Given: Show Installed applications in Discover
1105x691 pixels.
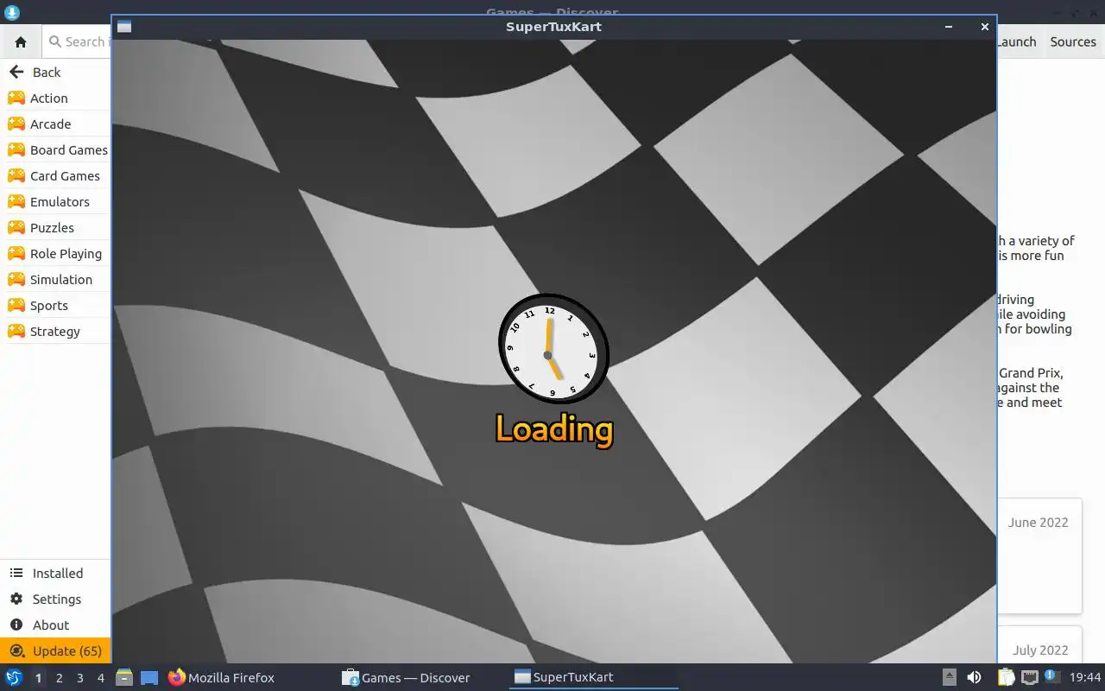Looking at the screenshot, I should (x=55, y=574).
